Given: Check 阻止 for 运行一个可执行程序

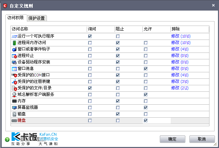Looking at the screenshot, I should [x=118, y=36].
